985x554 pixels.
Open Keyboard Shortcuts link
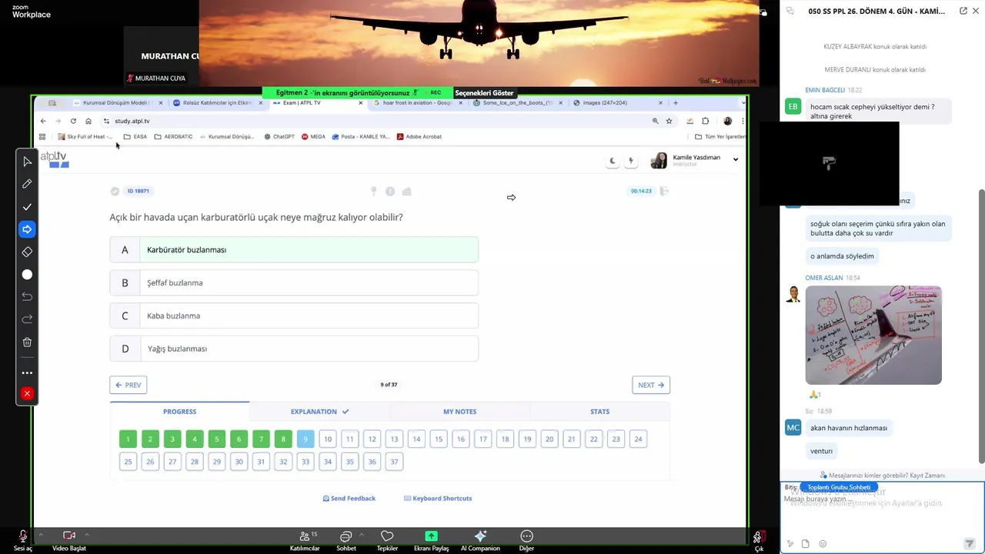pyautogui.click(x=438, y=499)
